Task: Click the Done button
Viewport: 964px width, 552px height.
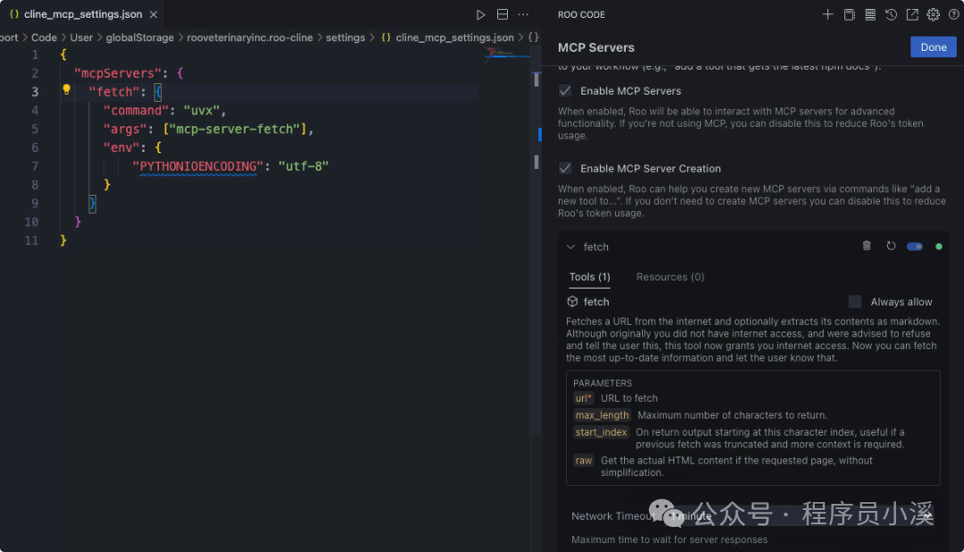Action: point(934,47)
